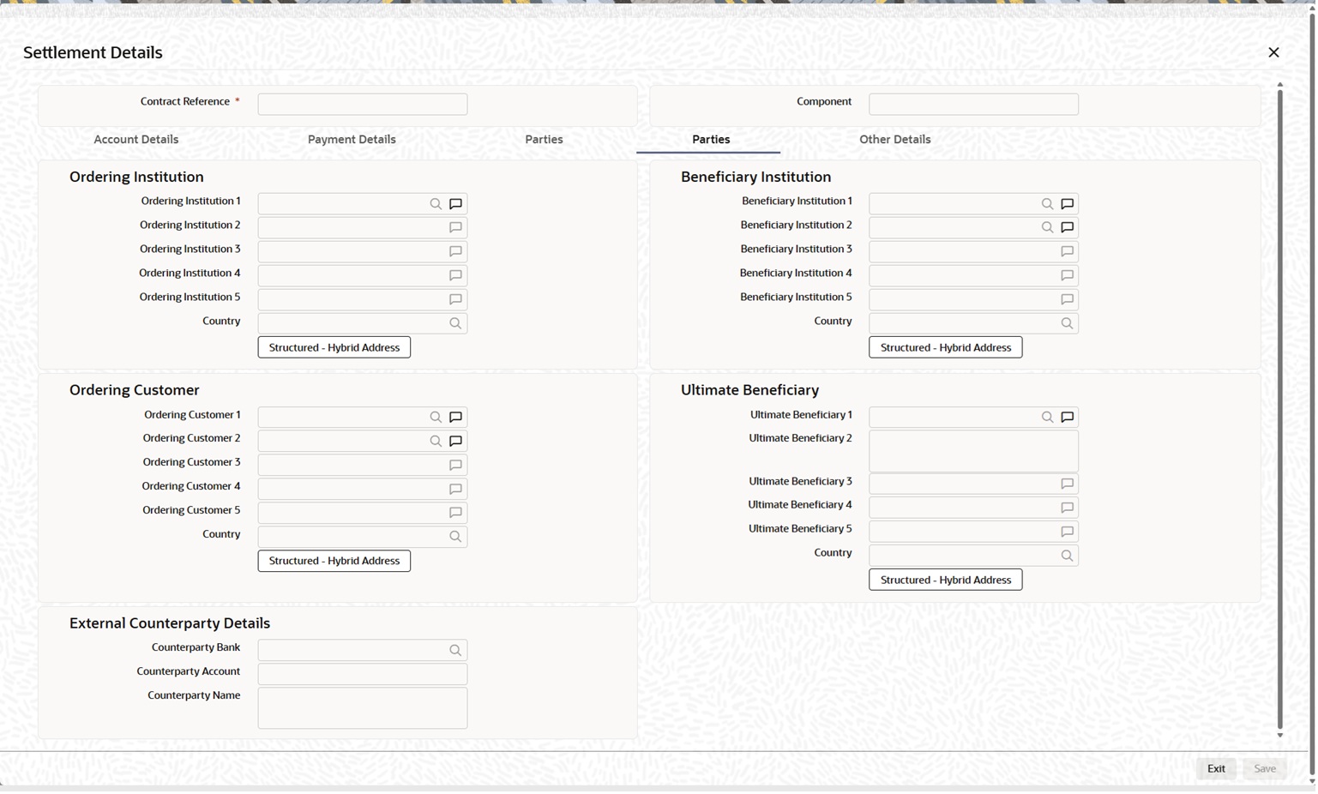The height and width of the screenshot is (794, 1318).
Task: Open the editor popup icon for Ultimate Beneficiary 3
Action: (1068, 484)
